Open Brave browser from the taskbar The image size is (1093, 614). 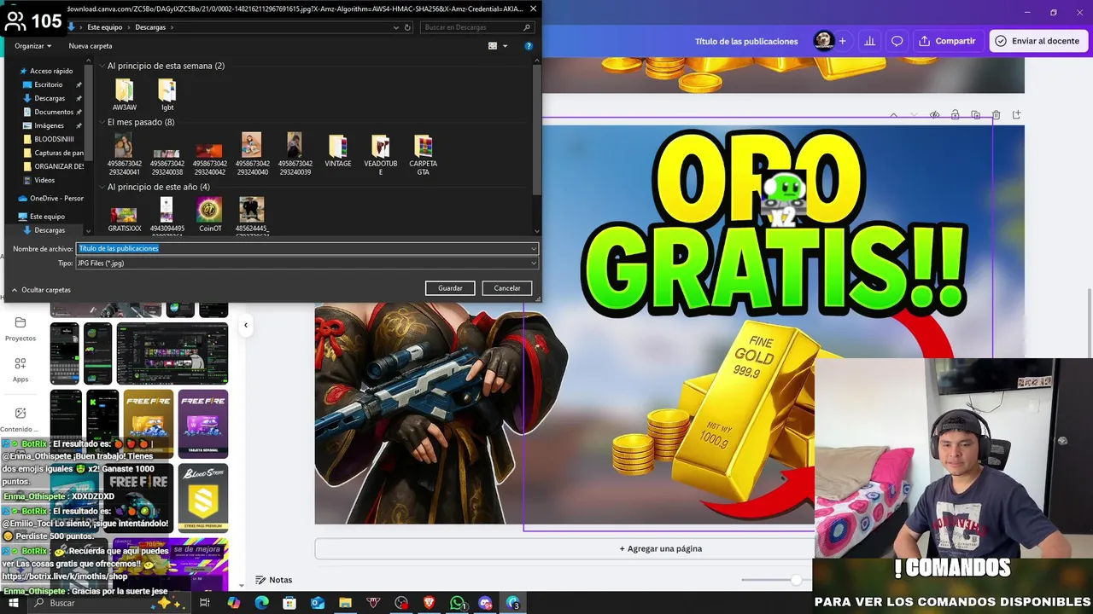[x=430, y=603]
